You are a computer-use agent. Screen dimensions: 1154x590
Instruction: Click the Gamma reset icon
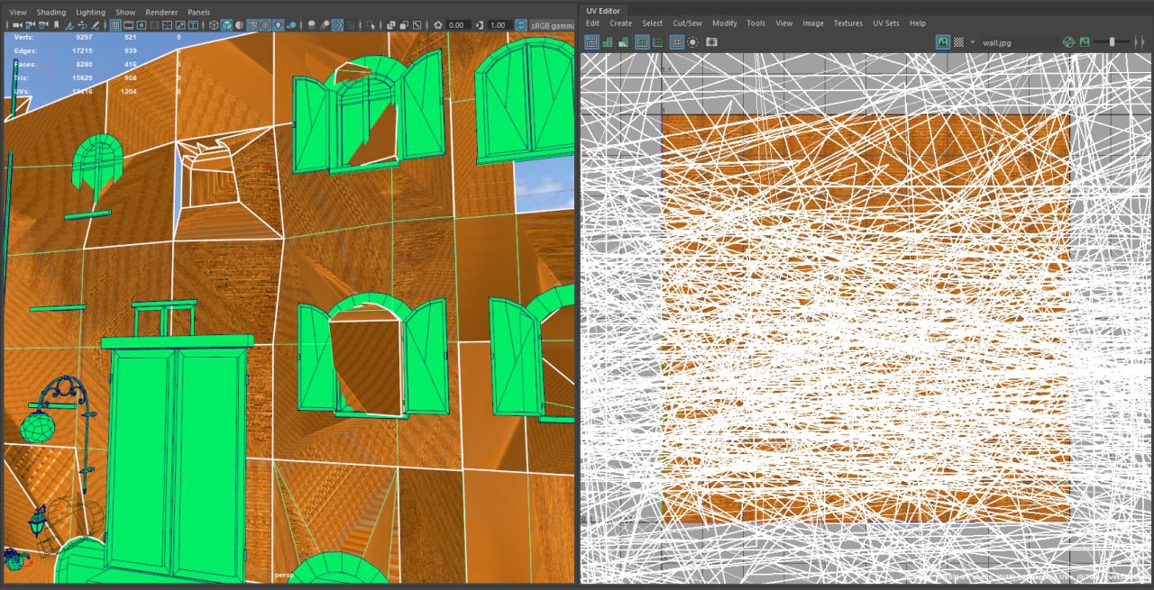pyautogui.click(x=480, y=25)
